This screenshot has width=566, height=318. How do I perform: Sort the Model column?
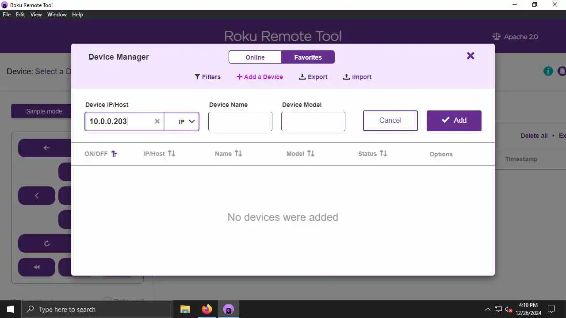point(311,154)
